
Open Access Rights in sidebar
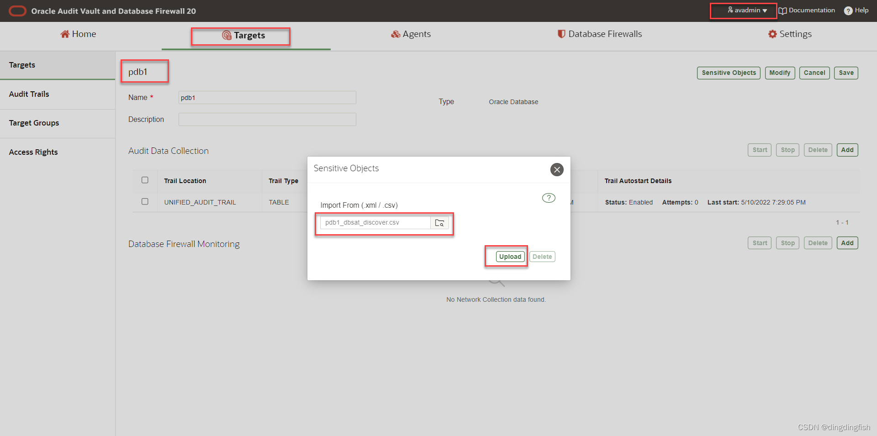(x=58, y=152)
